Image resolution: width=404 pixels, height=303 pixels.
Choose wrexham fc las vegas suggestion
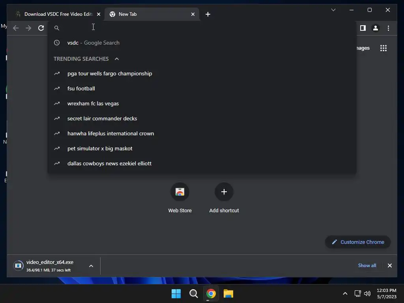202,104
